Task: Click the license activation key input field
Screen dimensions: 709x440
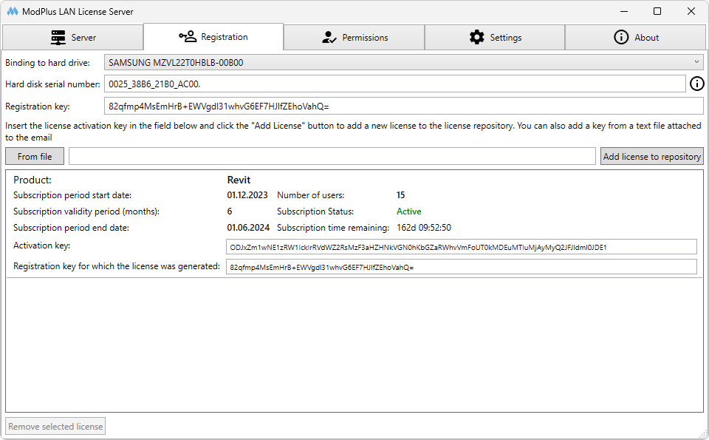Action: 332,156
